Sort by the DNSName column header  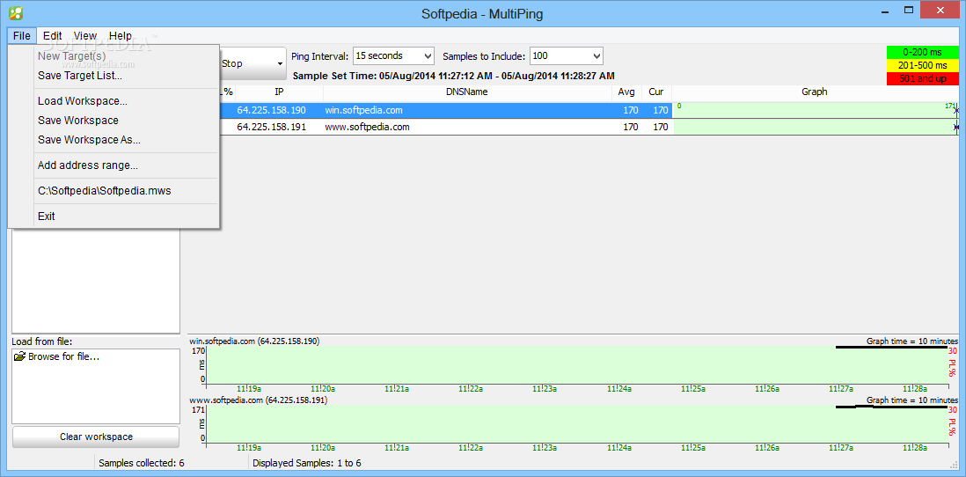point(467,92)
